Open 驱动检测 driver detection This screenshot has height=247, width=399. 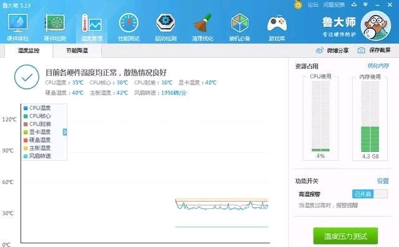click(166, 27)
